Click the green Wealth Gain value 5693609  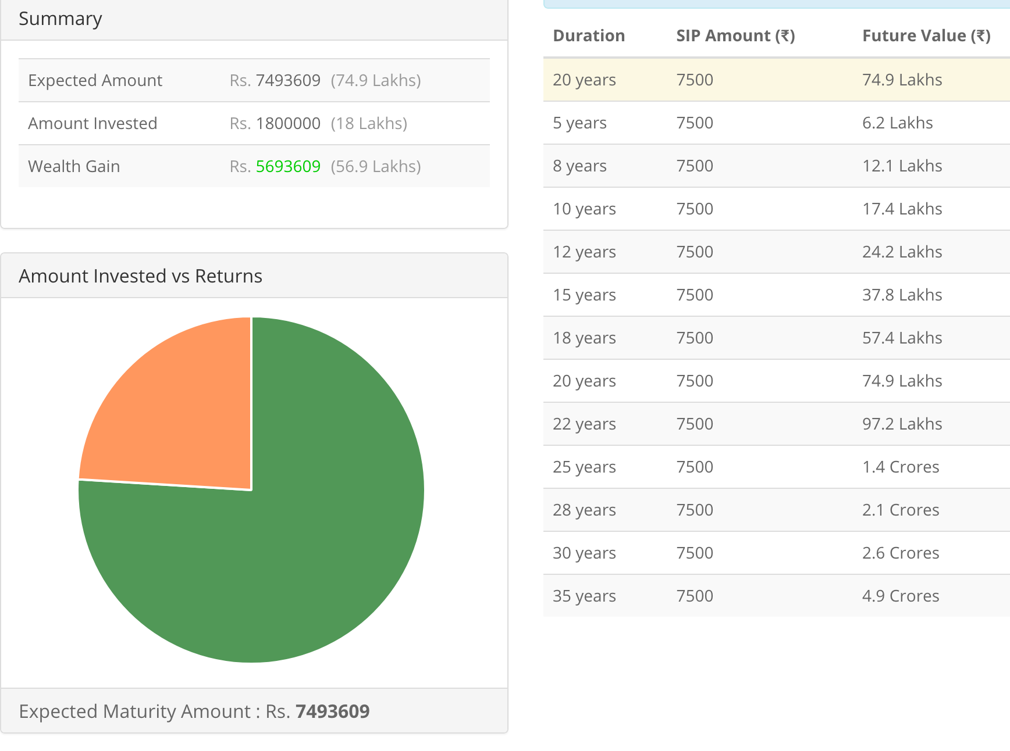[x=288, y=167]
